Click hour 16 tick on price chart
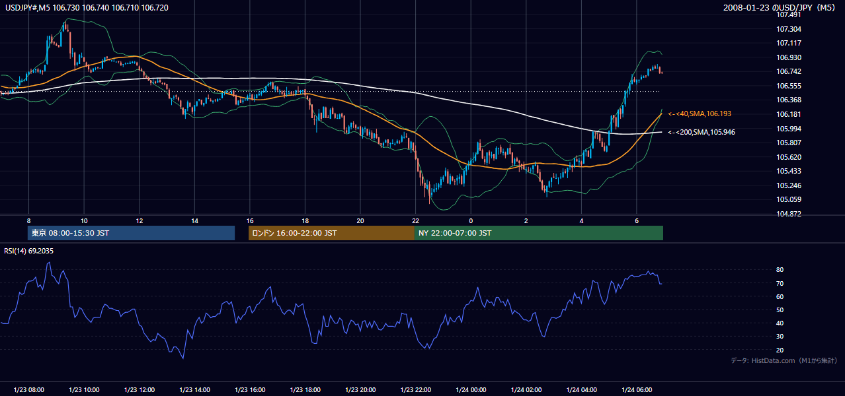 point(250,220)
